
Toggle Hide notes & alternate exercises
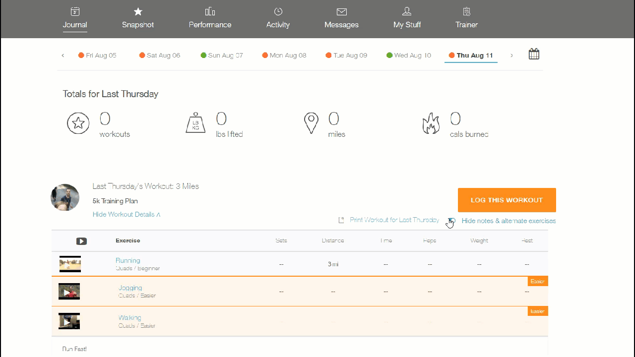[x=508, y=221]
